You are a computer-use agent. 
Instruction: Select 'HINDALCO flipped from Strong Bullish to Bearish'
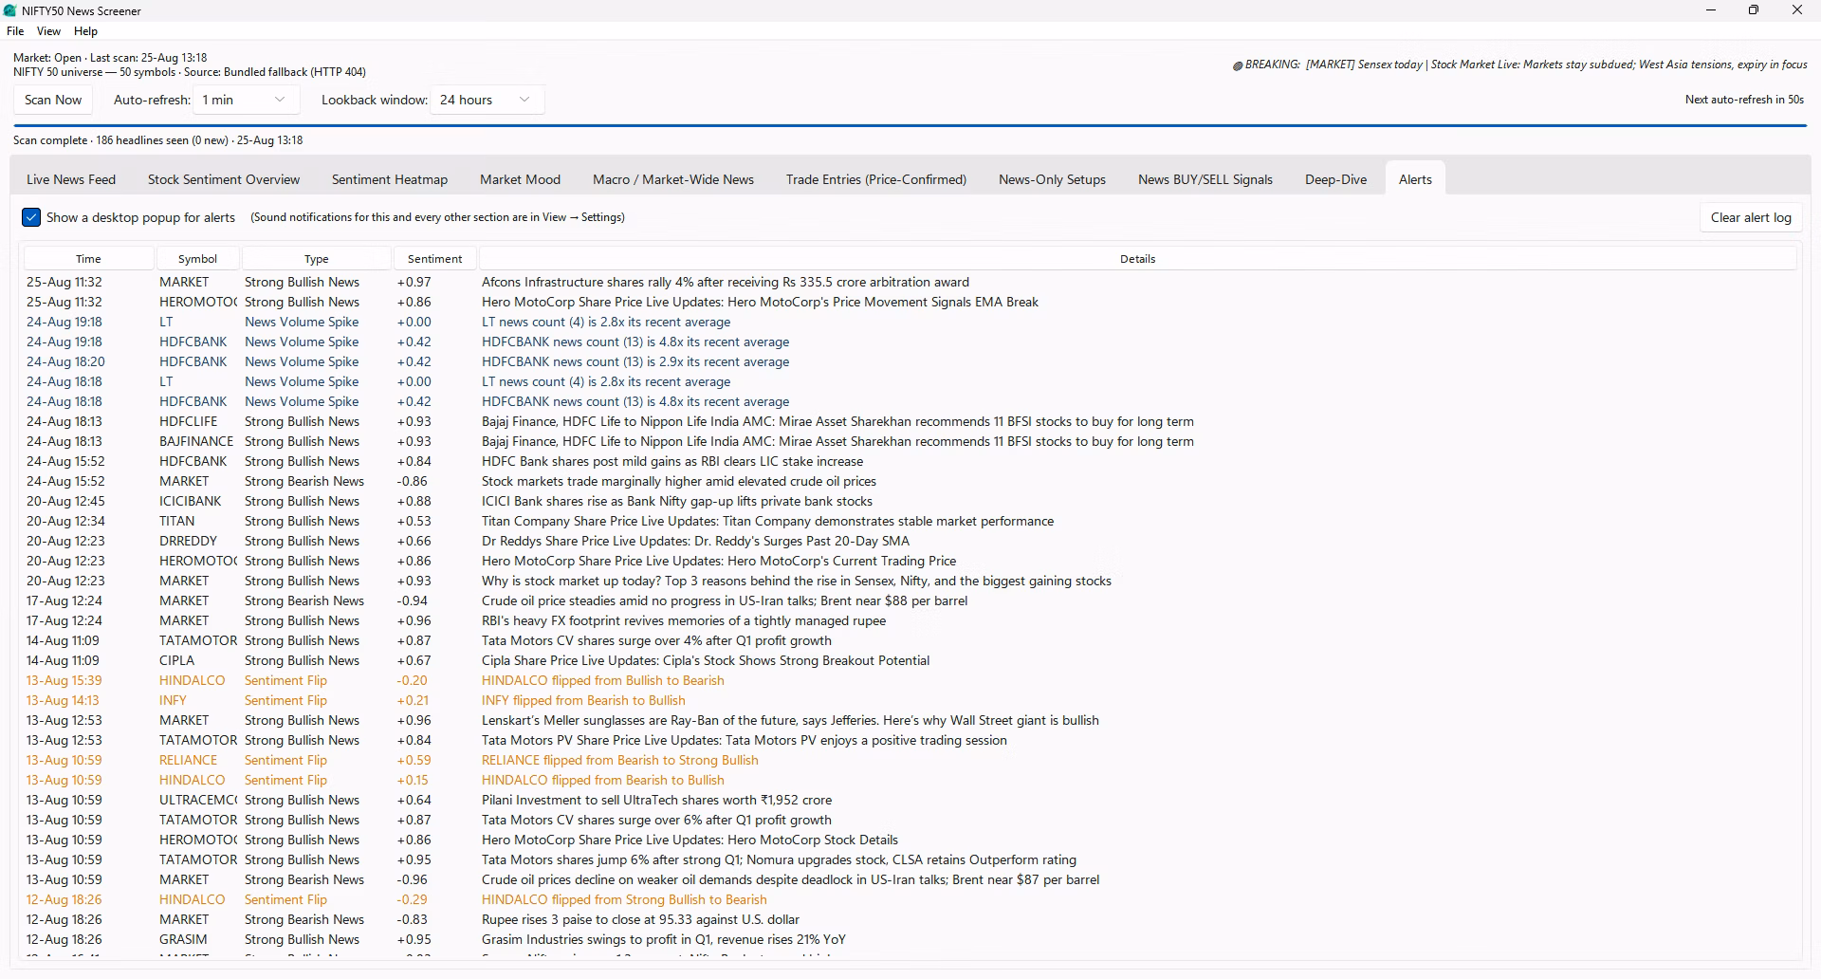click(910, 899)
